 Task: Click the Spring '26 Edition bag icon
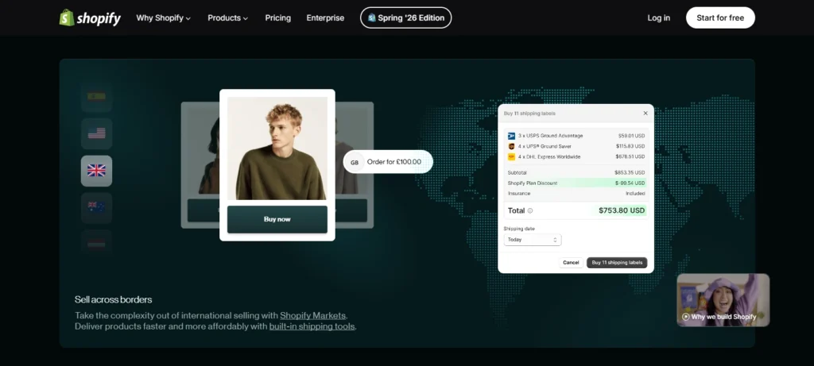click(372, 17)
